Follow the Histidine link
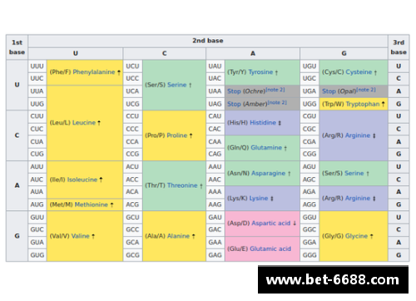The height and width of the screenshot is (301, 416). pos(263,122)
